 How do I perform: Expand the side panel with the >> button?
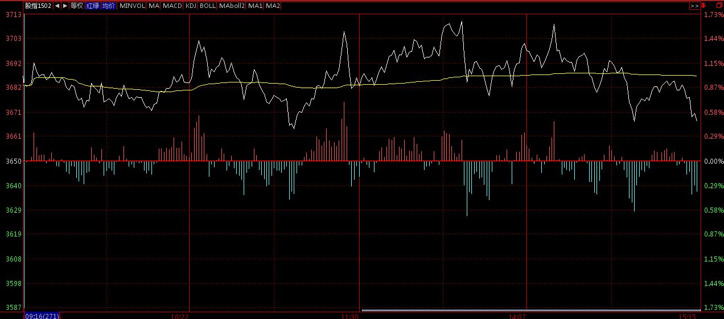point(694,6)
